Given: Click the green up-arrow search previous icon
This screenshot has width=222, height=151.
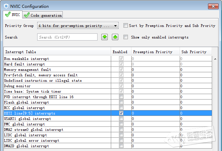Looking at the screenshot, I should (x=115, y=37).
